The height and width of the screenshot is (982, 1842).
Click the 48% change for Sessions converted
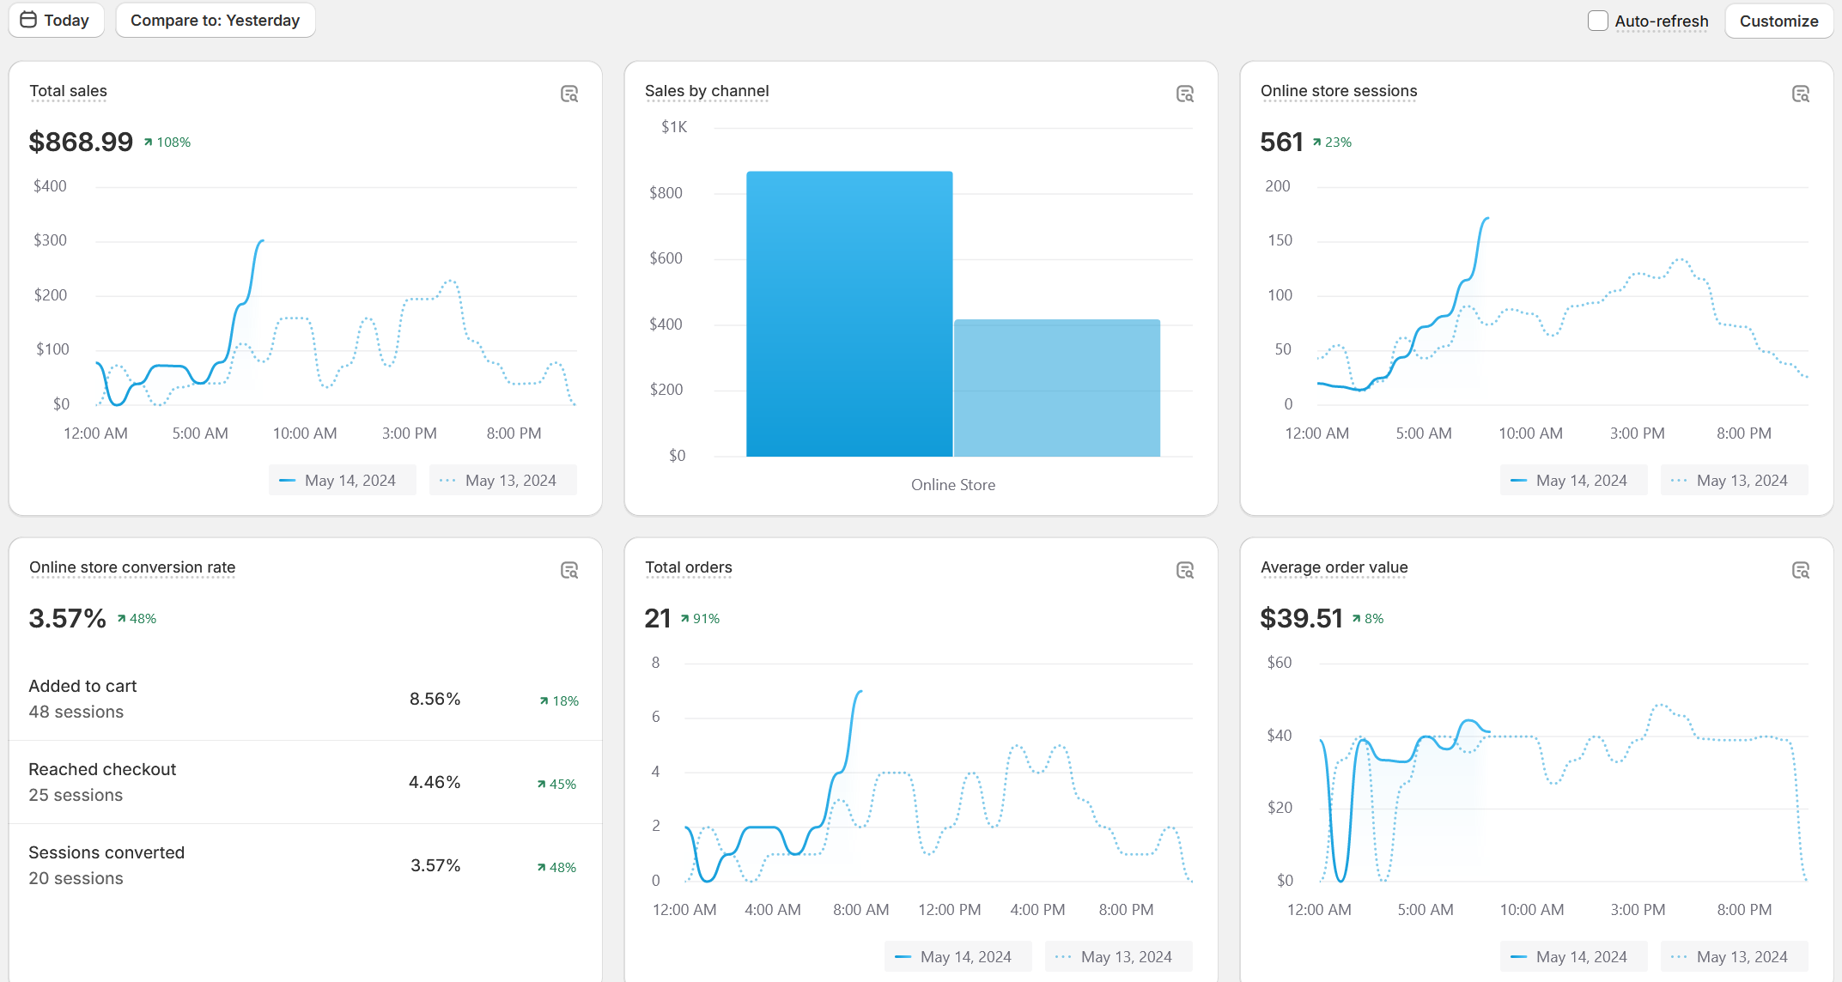[556, 868]
